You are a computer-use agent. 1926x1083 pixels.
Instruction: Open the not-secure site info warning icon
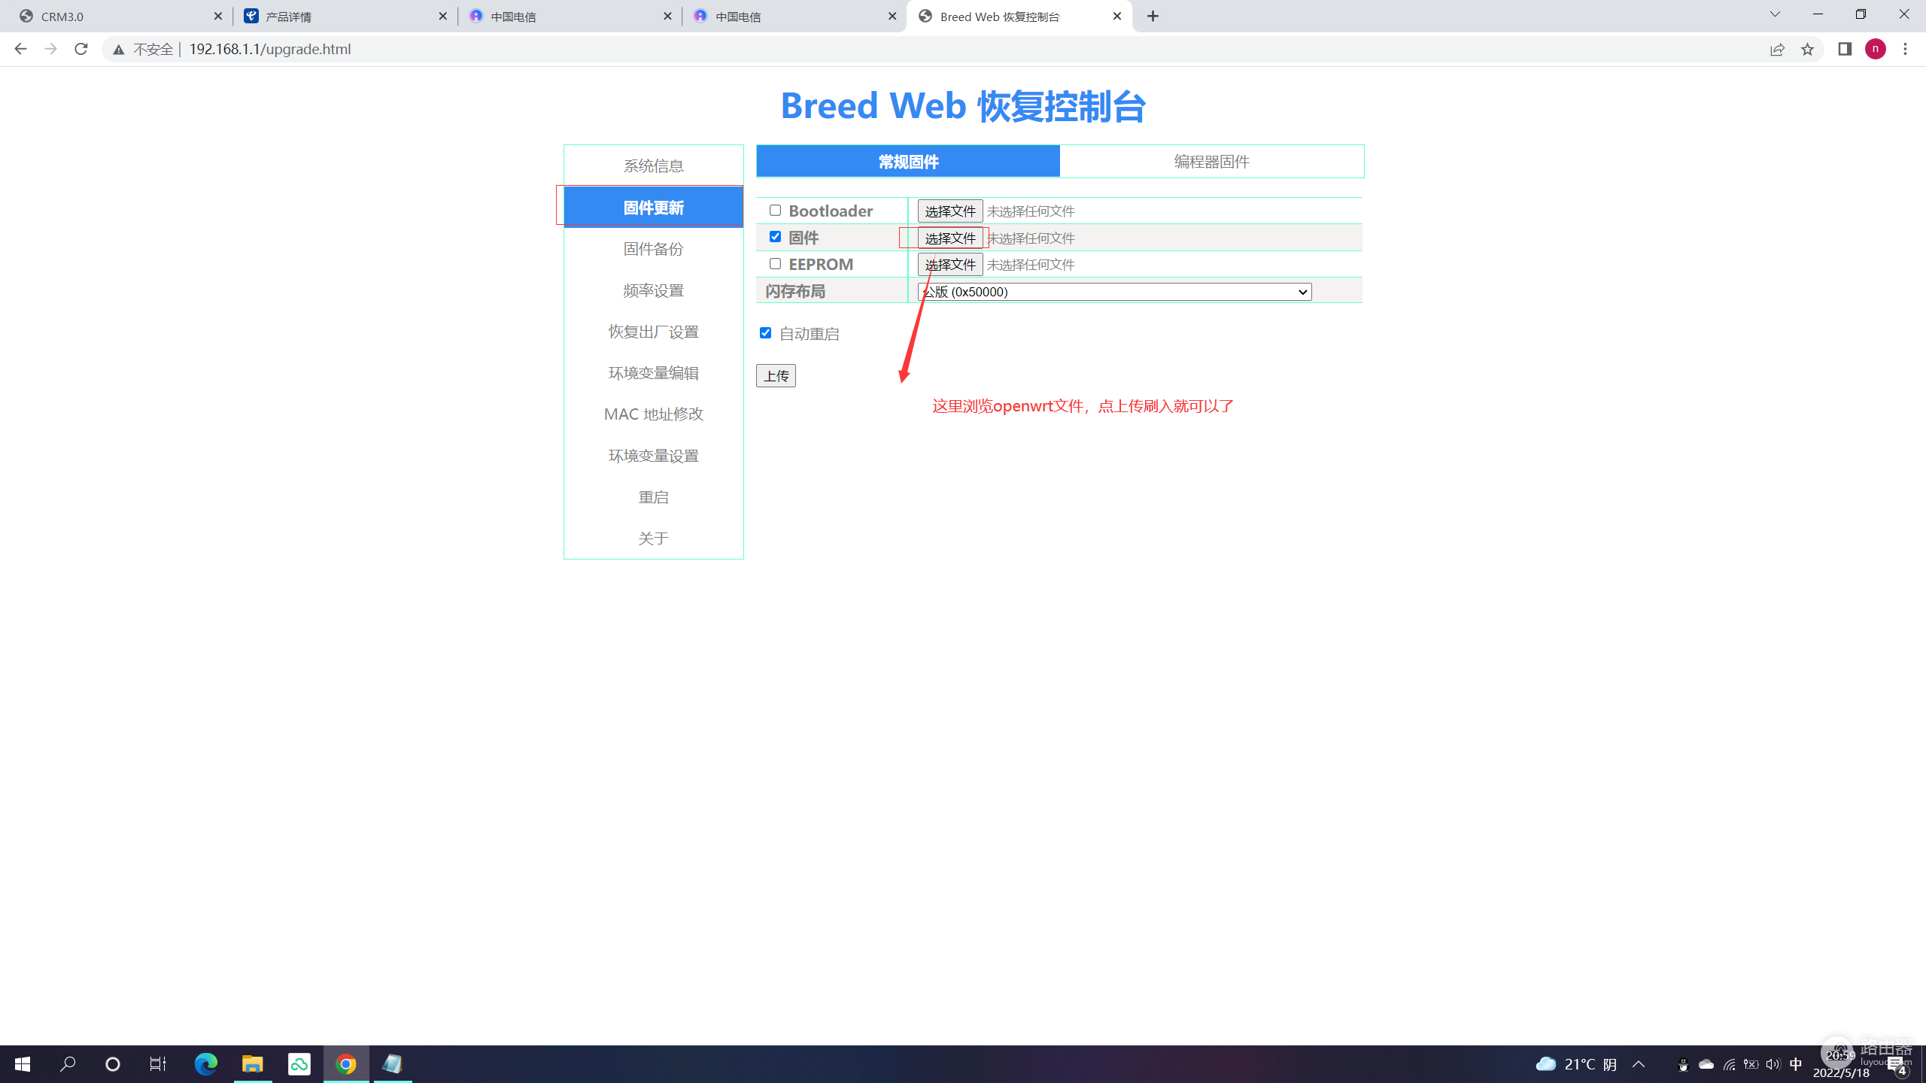coord(118,50)
